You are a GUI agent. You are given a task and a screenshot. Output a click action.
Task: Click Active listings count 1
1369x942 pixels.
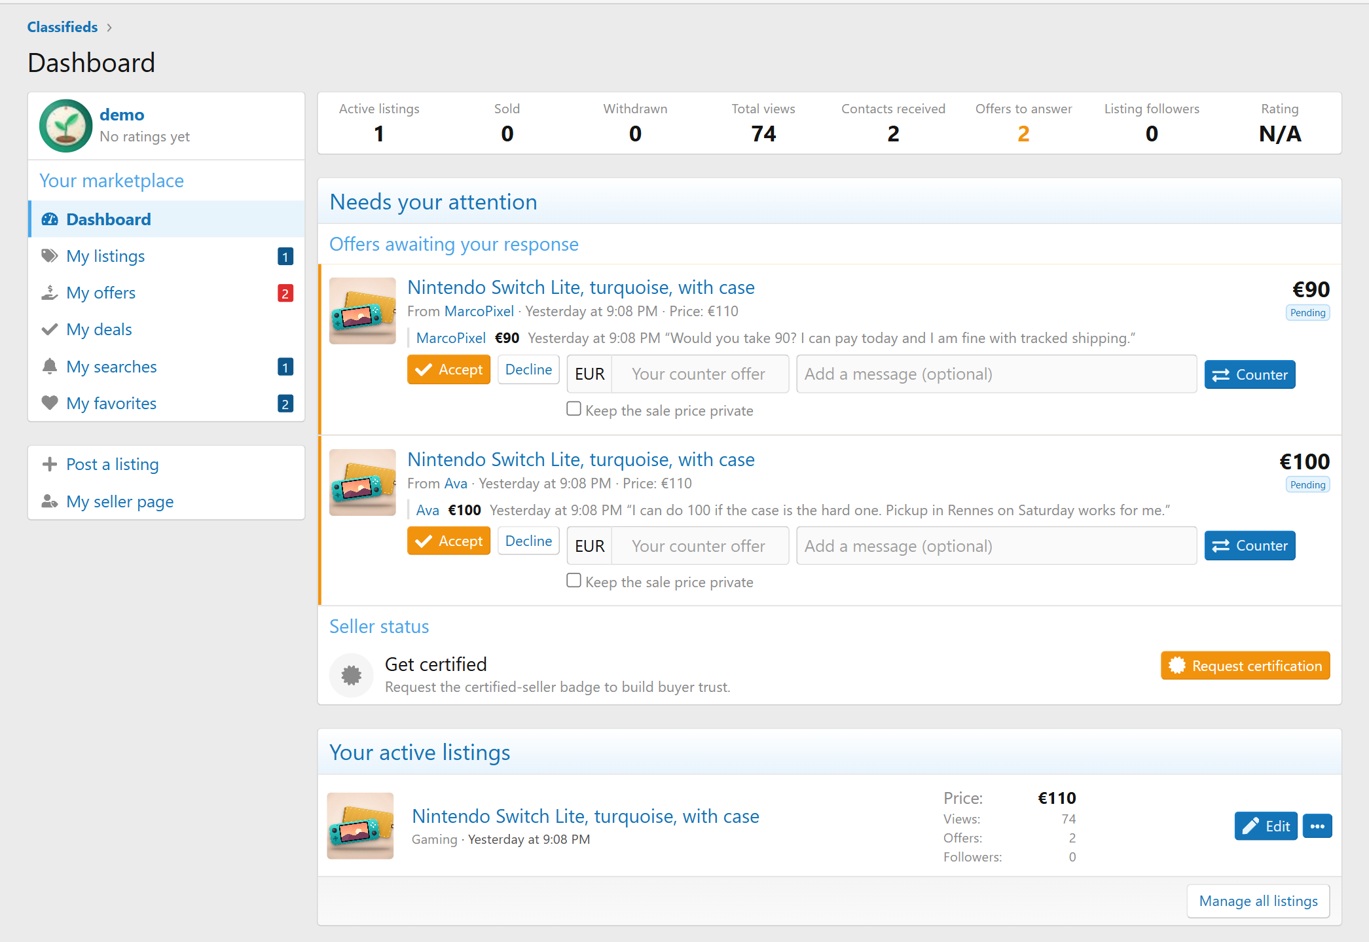click(x=379, y=134)
